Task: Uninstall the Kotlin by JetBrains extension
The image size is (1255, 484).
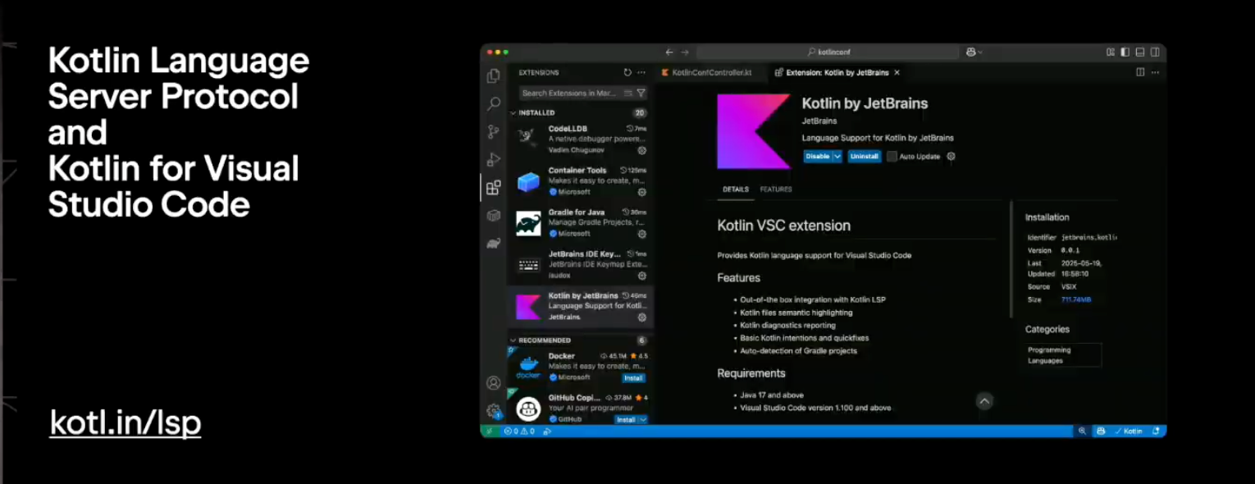Action: [x=865, y=156]
